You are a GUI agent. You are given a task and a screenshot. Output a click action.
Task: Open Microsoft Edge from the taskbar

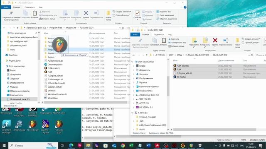pos(71,145)
